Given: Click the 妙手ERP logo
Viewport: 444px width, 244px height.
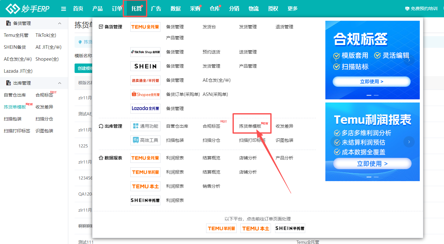Looking at the screenshot, I should [x=27, y=9].
